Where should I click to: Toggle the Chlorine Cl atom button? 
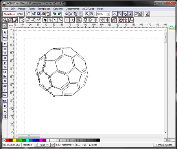pyautogui.click(x=5, y=72)
